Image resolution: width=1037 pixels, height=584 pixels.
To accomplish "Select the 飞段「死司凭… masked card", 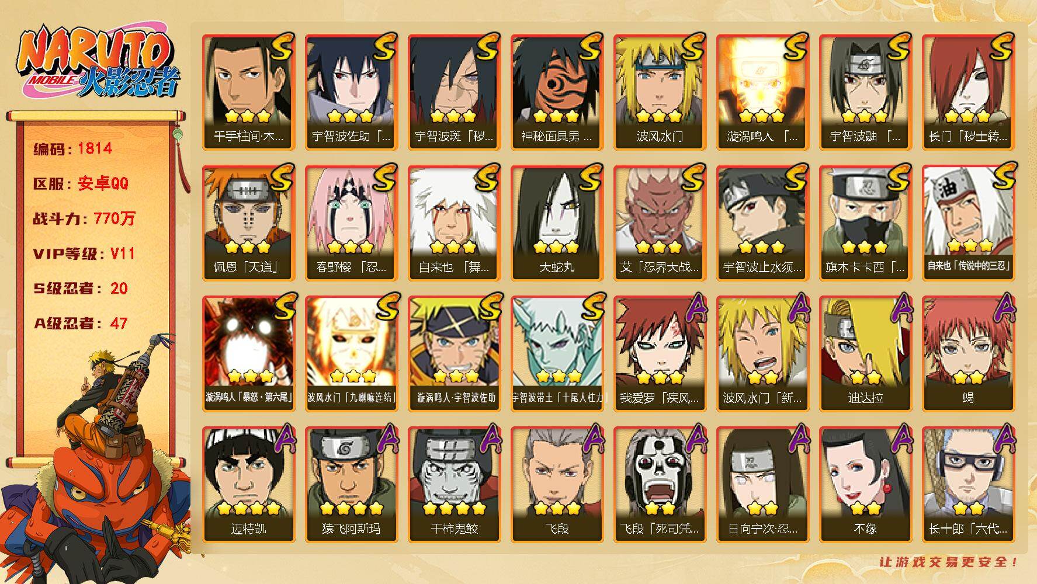I will click(x=660, y=485).
